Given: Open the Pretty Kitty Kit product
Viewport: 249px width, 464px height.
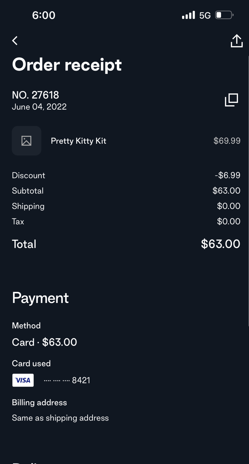Looking at the screenshot, I should 79,141.
